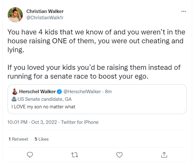View the 1 Retweet list
The image size is (193, 163).
pos(18,139)
